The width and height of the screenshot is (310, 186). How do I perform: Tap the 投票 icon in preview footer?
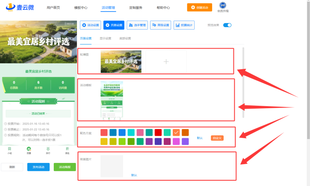point(29,150)
